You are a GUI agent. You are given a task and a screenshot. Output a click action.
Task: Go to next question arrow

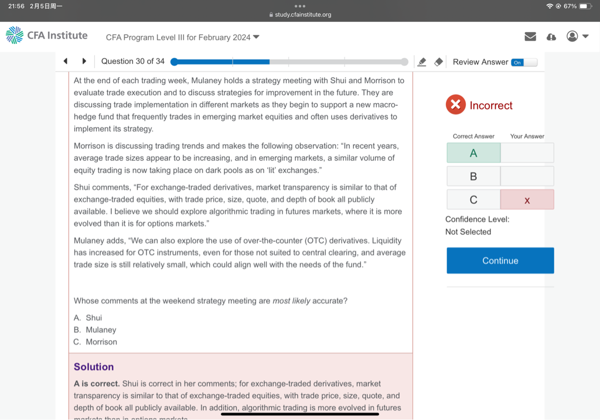84,62
